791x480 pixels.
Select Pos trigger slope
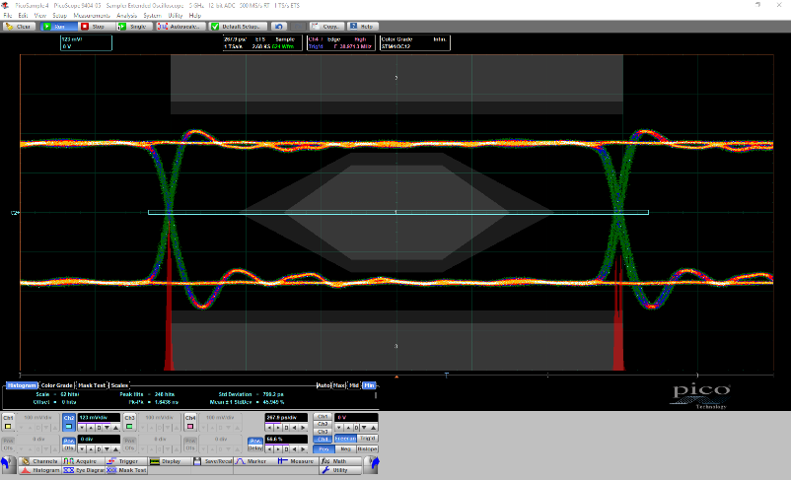324,448
